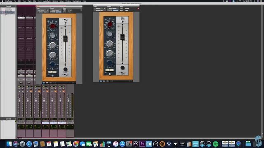Toggle EQL button on right plugin

107,70
